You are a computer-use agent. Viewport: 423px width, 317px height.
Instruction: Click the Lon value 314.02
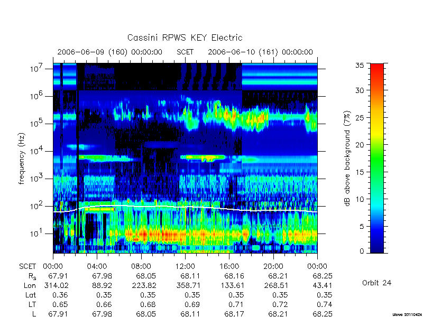[x=56, y=285]
